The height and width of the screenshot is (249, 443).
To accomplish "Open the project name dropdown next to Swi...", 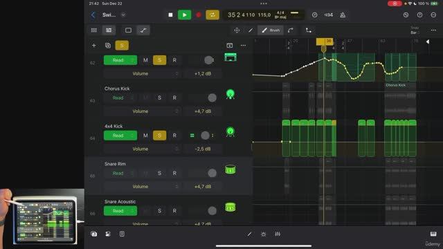I will point(123,15).
